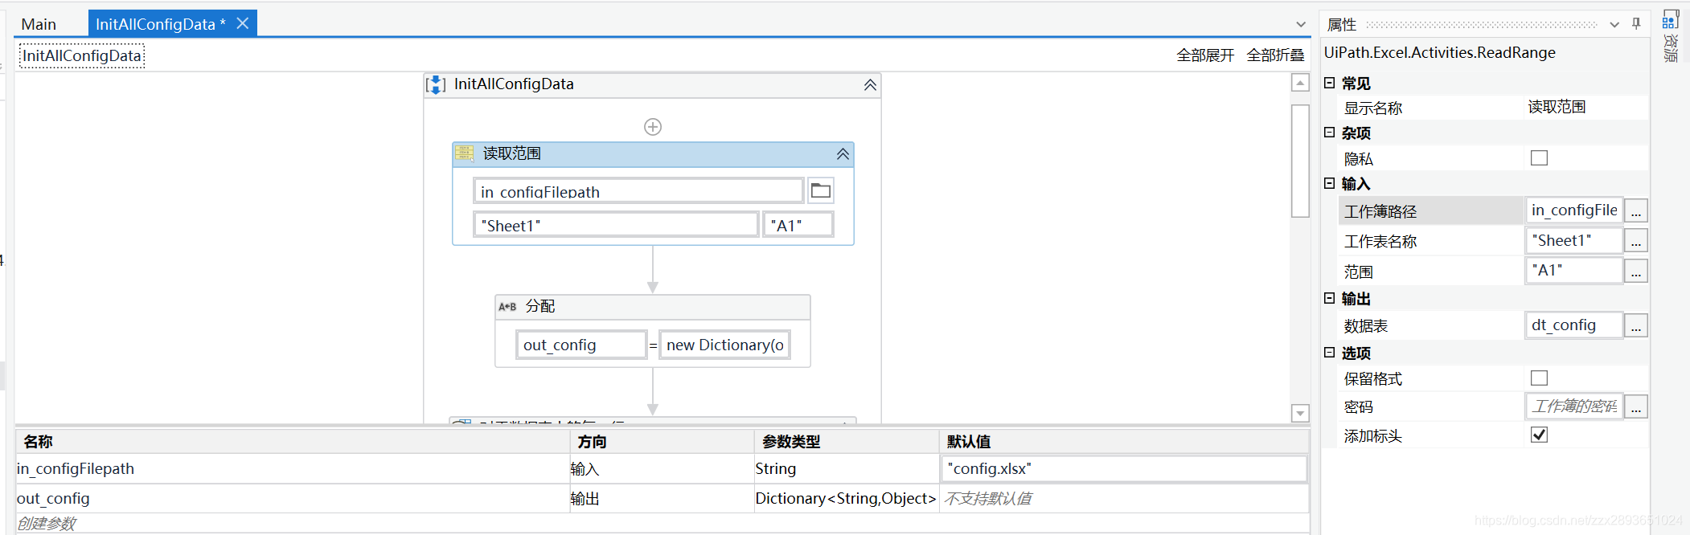Click the designer vertical scrollbar thumb
Viewport: 1690px width, 535px height.
click(x=1300, y=161)
